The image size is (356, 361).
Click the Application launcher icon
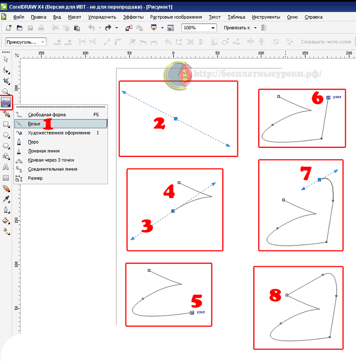click(x=154, y=28)
